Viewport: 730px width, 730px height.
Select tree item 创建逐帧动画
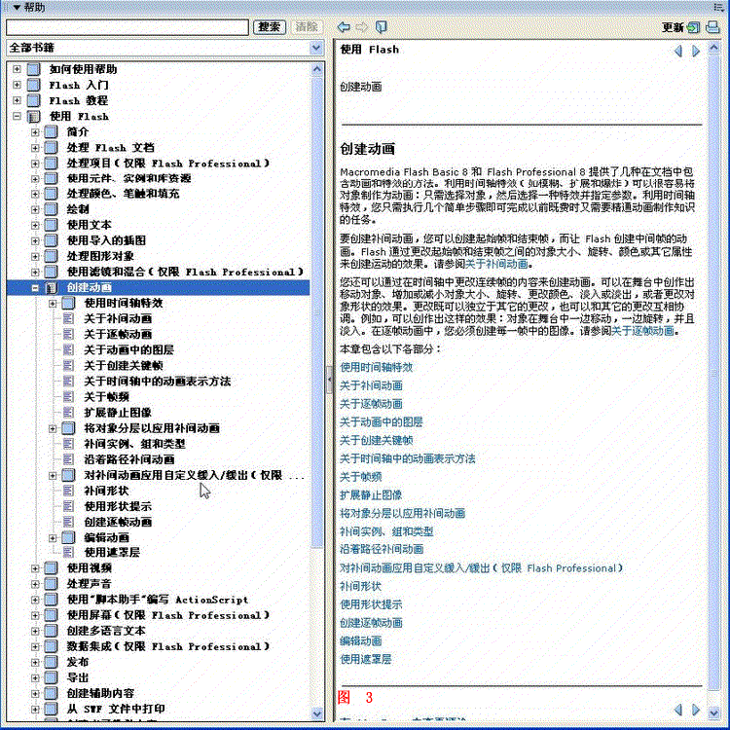click(x=118, y=522)
